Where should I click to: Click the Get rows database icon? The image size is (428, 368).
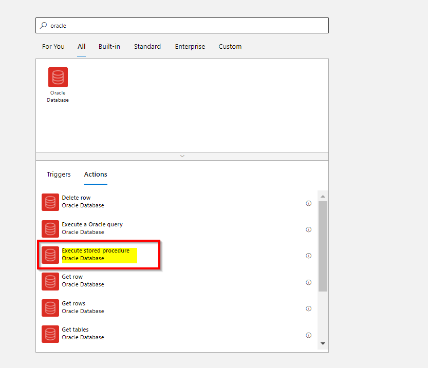pyautogui.click(x=50, y=308)
